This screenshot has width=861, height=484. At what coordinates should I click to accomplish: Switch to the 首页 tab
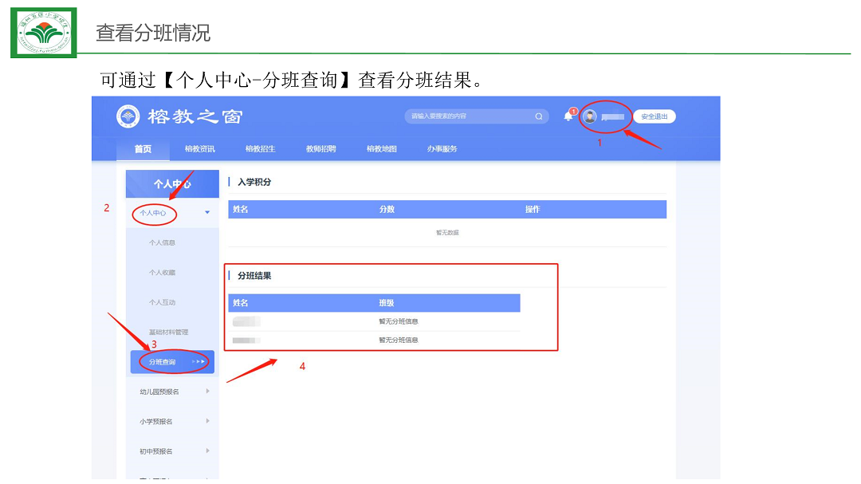[x=143, y=149]
